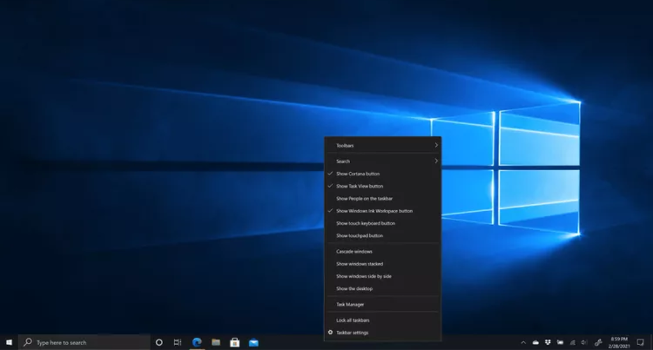The image size is (653, 350).
Task: Uncheck Show Task View button
Action: pos(383,186)
